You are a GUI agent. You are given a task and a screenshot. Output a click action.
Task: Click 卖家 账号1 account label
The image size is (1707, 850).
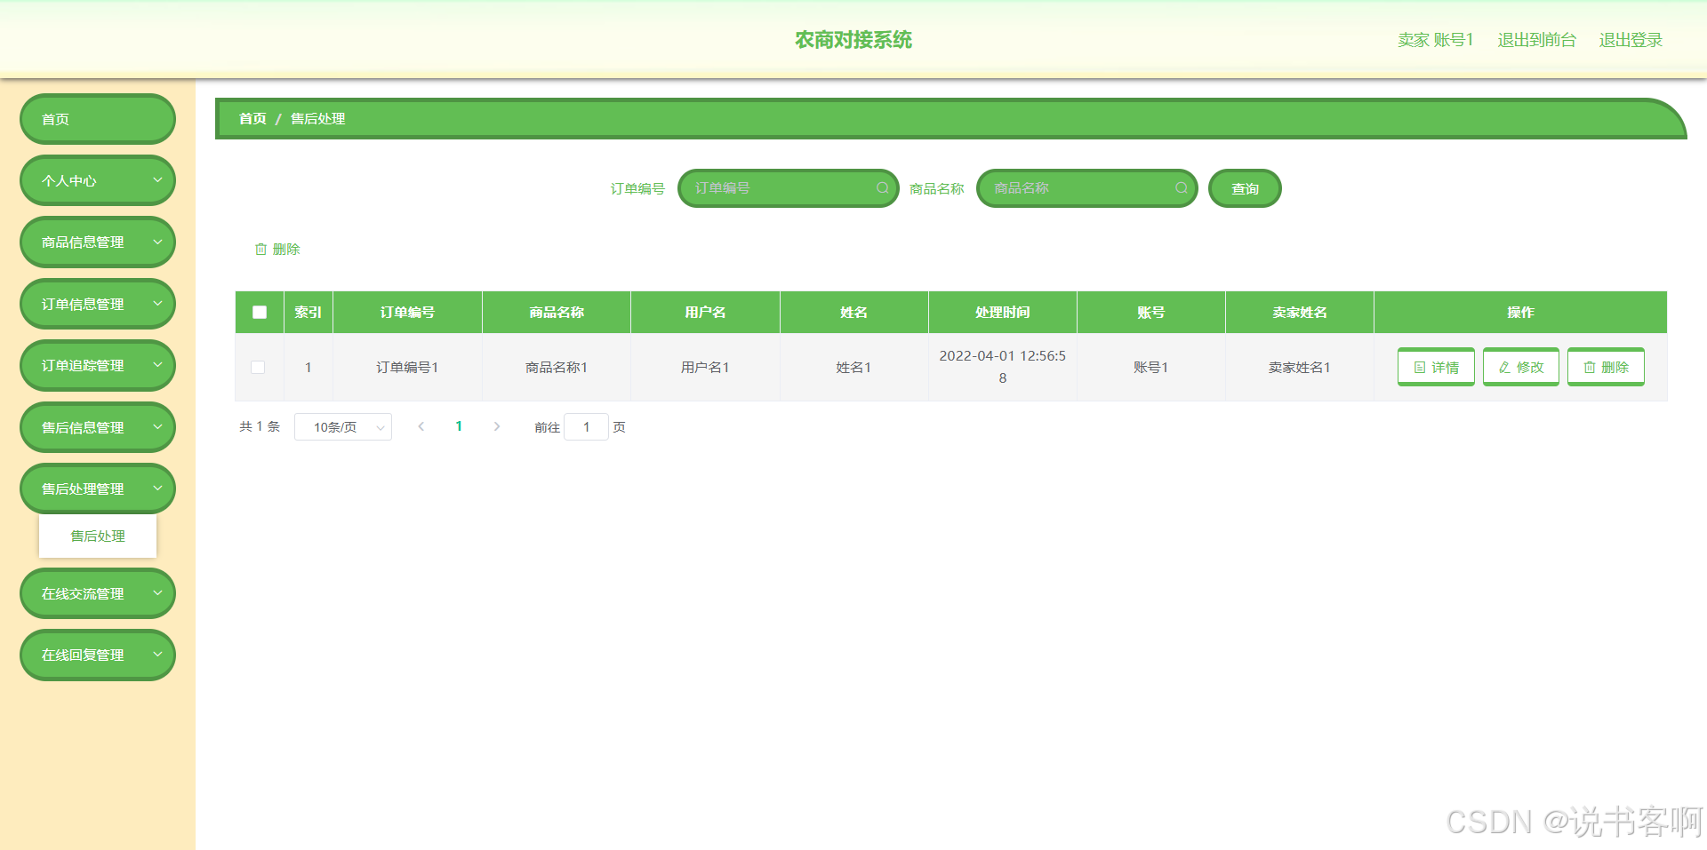click(1435, 40)
